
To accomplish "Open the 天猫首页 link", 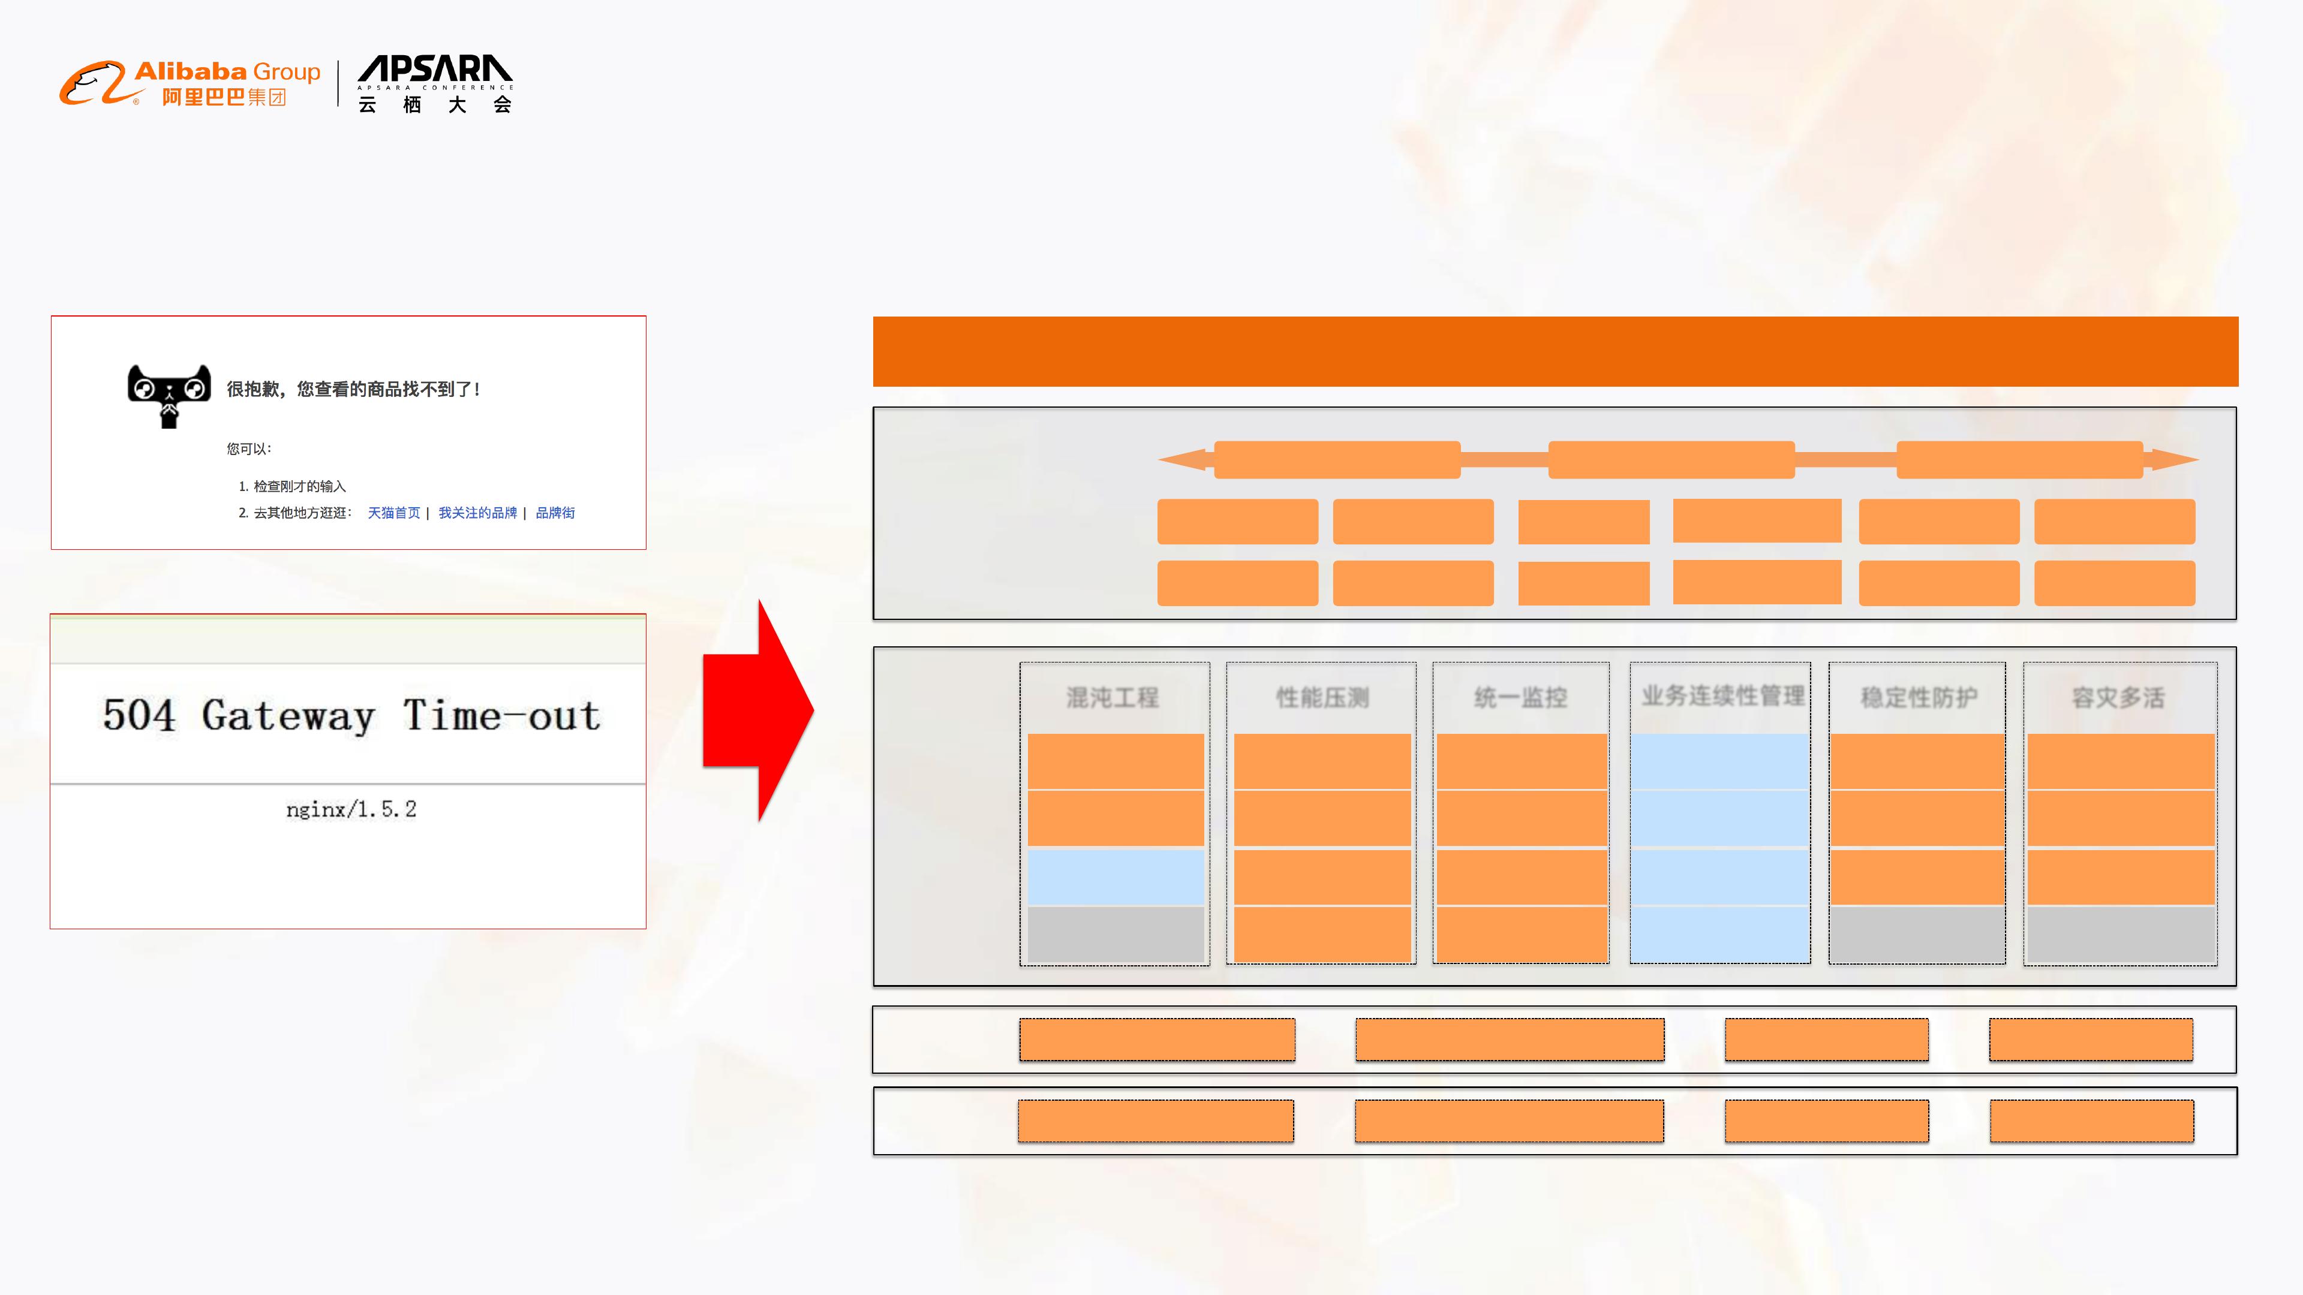I will (x=393, y=513).
